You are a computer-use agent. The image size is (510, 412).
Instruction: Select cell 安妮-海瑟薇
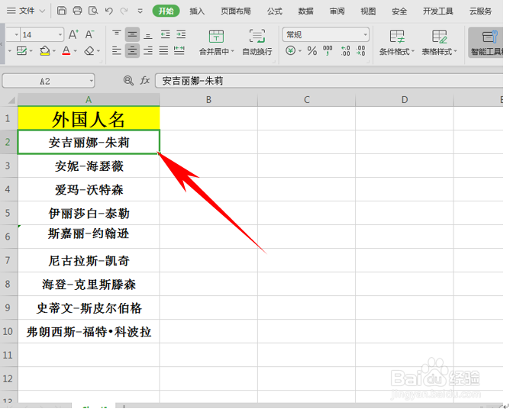89,166
